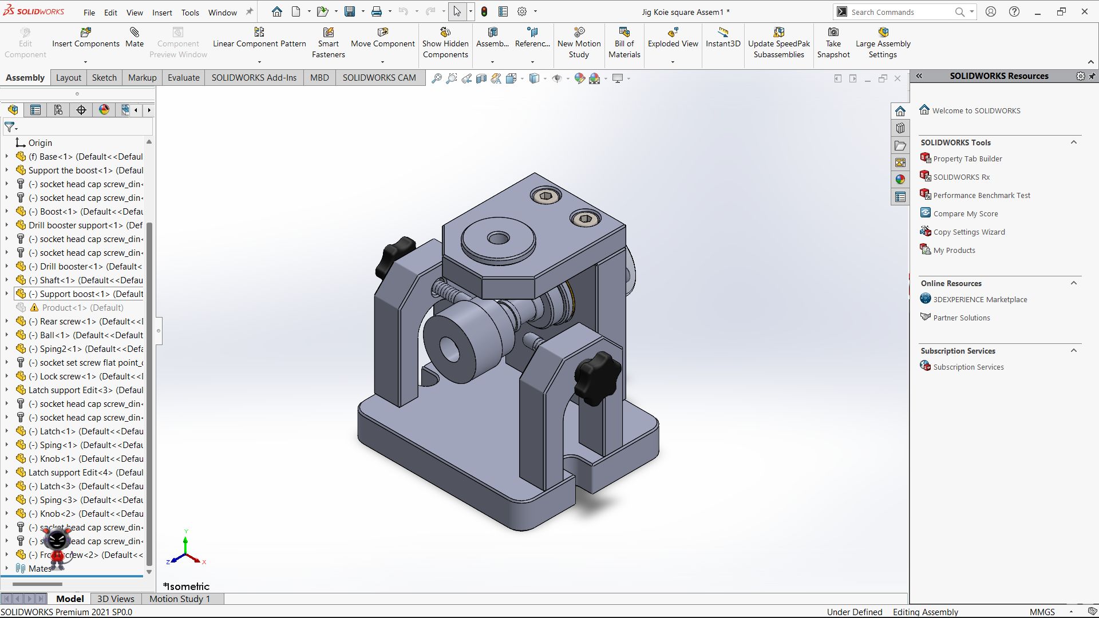Select the Smart Fasteners tool

pyautogui.click(x=328, y=33)
